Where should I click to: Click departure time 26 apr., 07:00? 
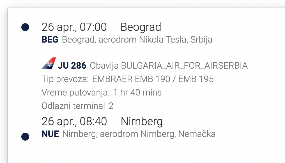tap(74, 27)
